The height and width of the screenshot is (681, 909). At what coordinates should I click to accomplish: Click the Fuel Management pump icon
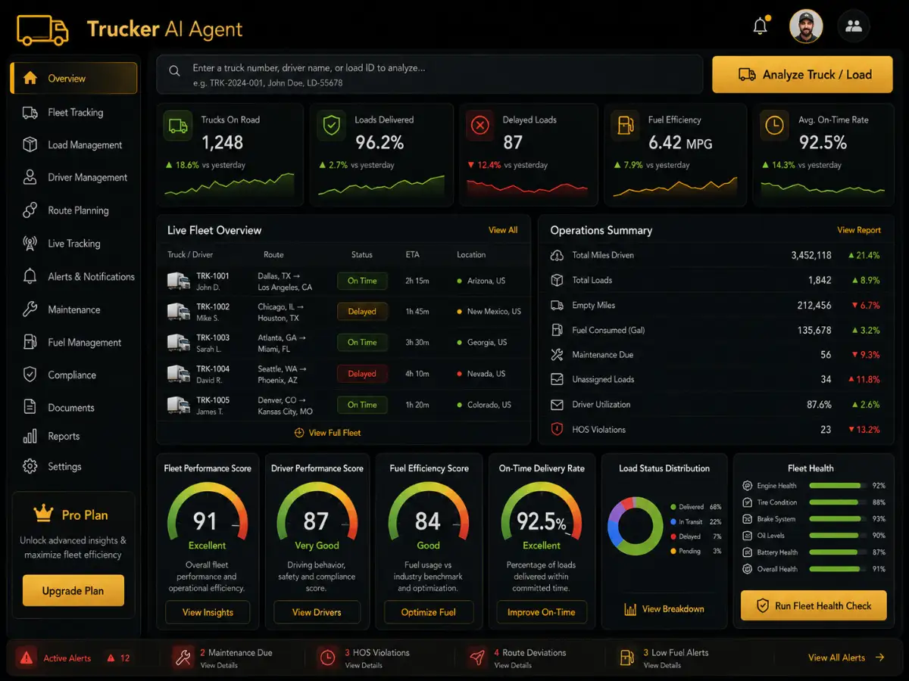30,342
